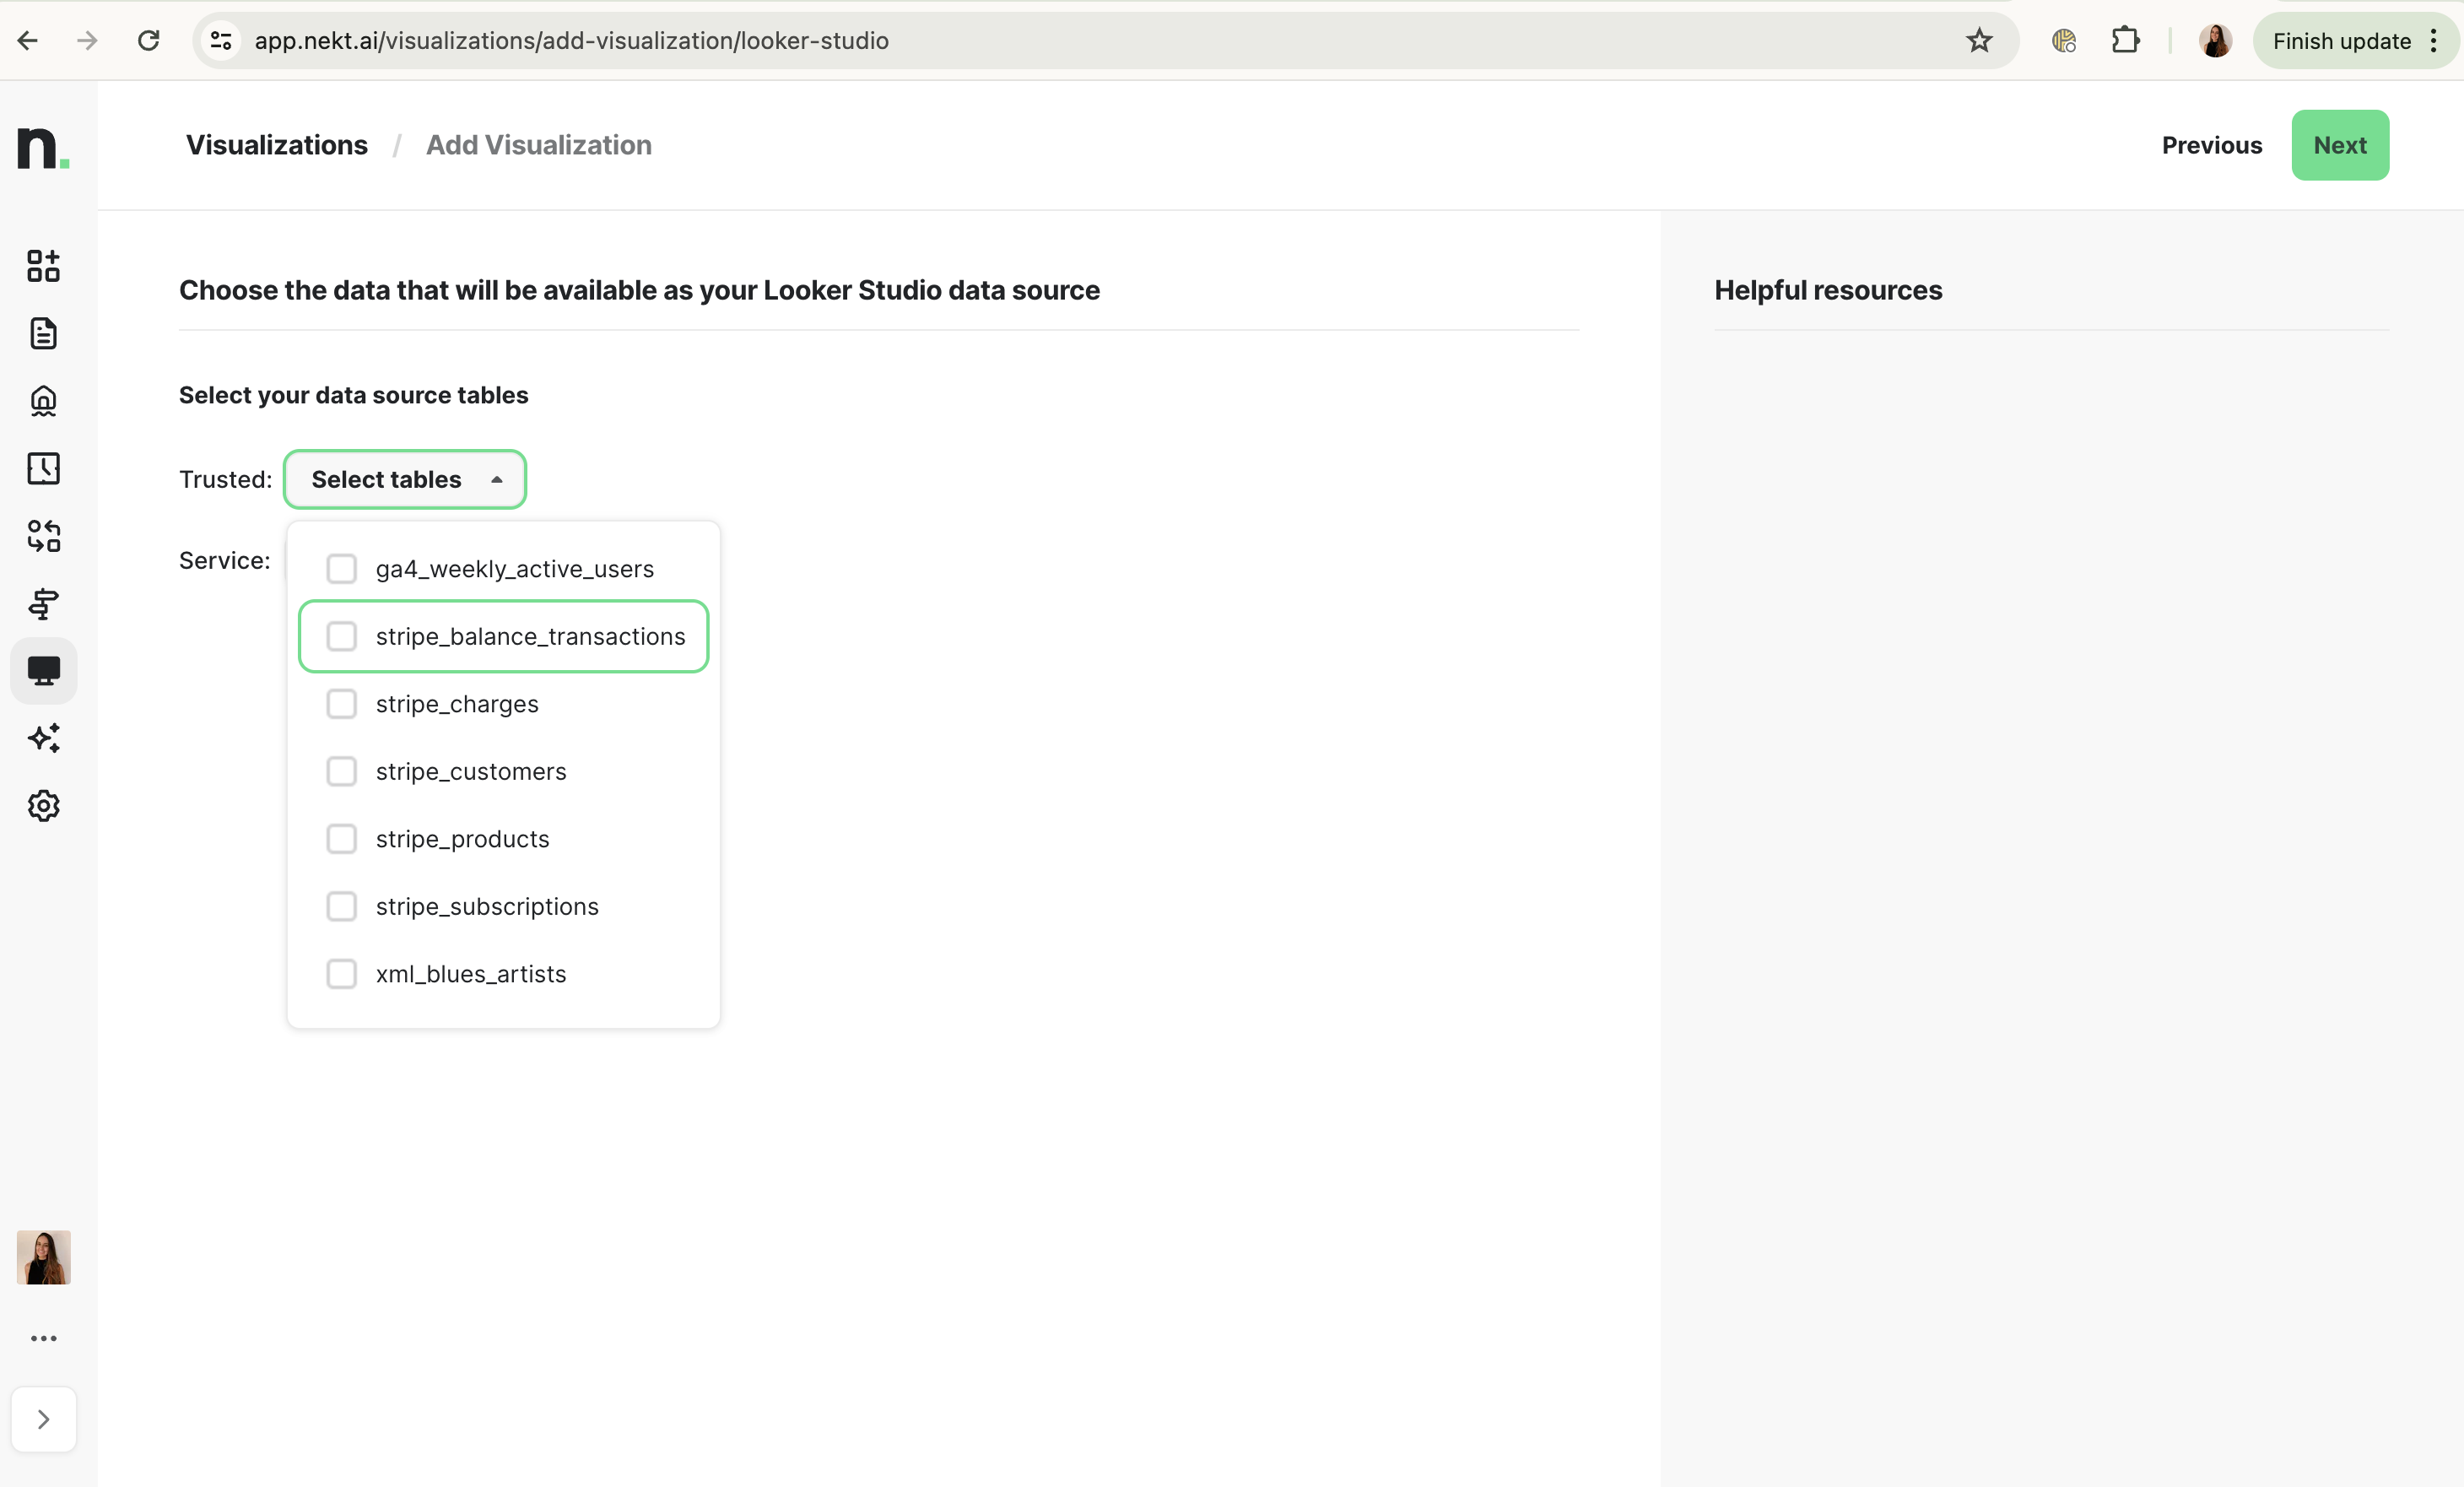Open the Visualizations monitor sidebar icon

(x=43, y=670)
